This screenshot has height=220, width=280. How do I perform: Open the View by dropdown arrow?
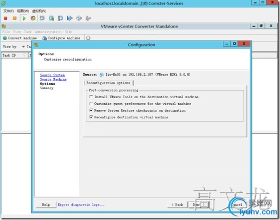tap(23, 47)
